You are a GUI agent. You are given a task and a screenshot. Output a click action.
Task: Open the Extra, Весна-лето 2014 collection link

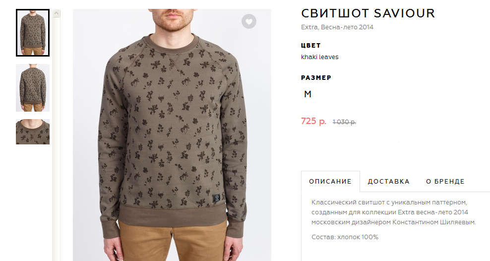point(337,27)
